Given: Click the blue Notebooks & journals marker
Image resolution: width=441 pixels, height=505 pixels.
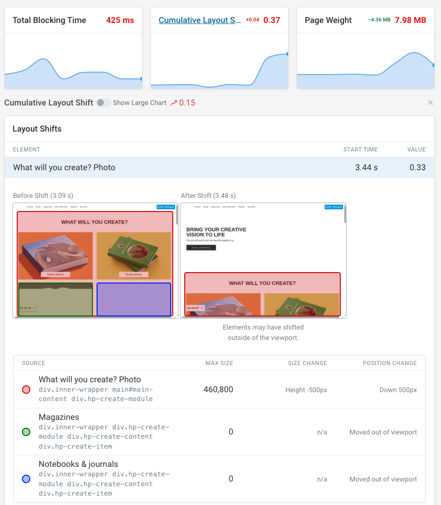Looking at the screenshot, I should click(26, 479).
